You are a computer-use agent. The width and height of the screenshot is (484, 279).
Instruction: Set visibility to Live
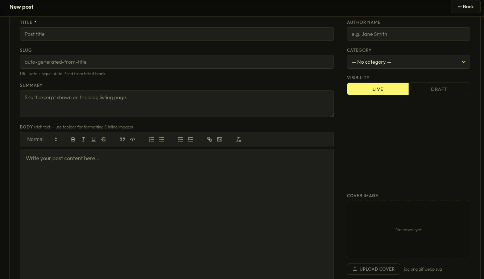378,89
